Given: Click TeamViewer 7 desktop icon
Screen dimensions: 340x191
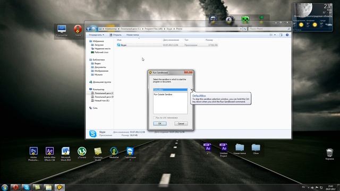Looking at the screenshot, I should point(130,154).
